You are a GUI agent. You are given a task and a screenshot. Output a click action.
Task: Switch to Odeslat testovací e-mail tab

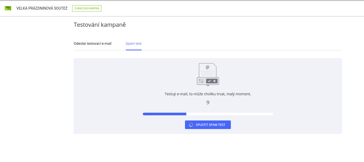coord(92,43)
